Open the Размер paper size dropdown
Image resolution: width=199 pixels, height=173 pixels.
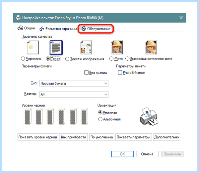(x=74, y=94)
